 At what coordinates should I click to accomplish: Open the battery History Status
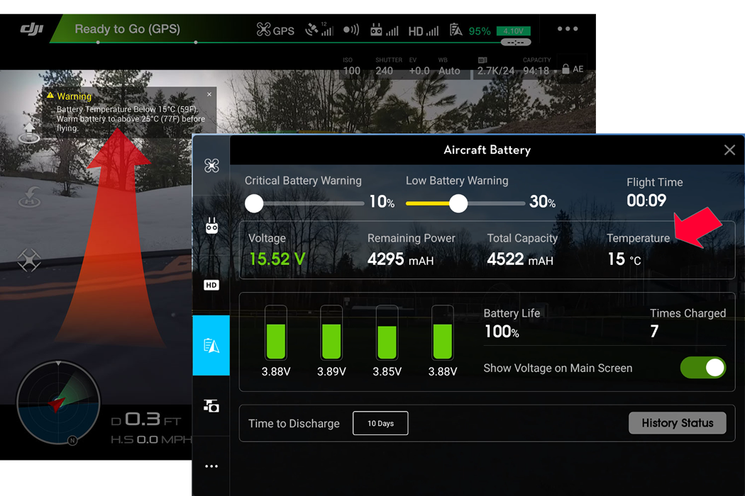[677, 423]
